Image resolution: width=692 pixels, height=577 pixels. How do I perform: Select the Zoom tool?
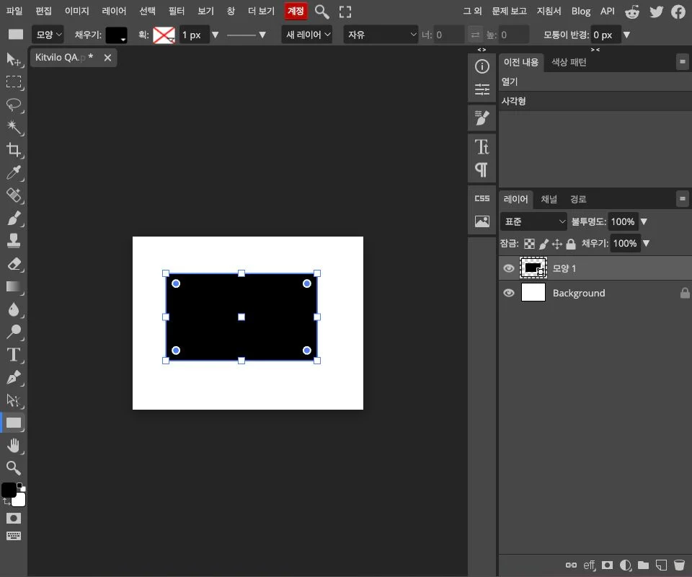pyautogui.click(x=14, y=468)
